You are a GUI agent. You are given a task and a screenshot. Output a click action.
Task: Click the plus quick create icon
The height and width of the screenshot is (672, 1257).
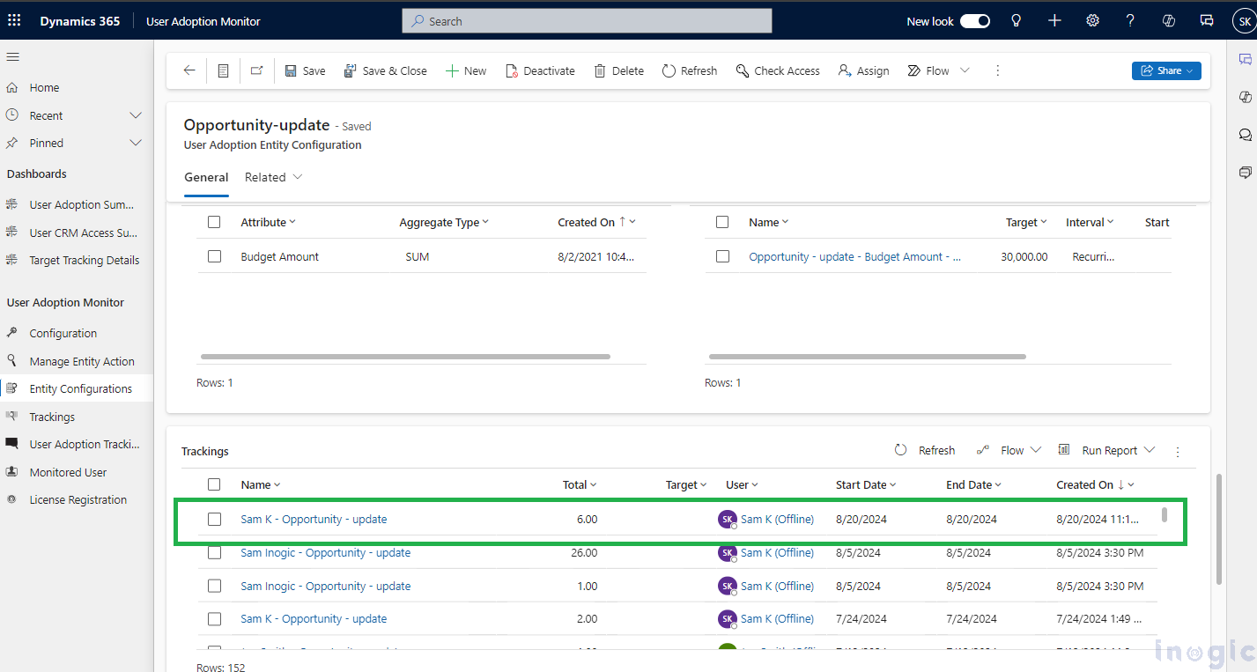click(x=1054, y=21)
